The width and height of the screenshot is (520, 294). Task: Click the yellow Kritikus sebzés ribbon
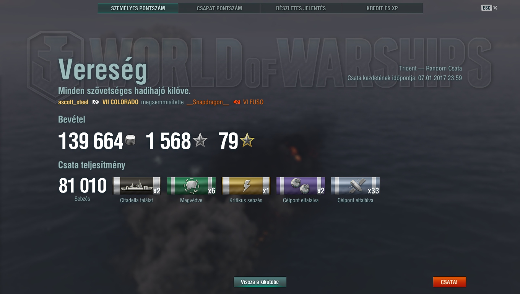246,186
